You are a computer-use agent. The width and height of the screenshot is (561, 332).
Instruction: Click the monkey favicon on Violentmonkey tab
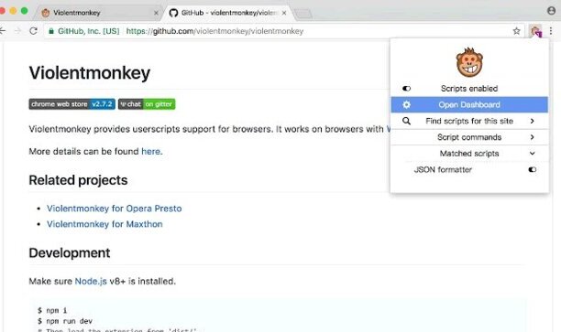point(46,13)
